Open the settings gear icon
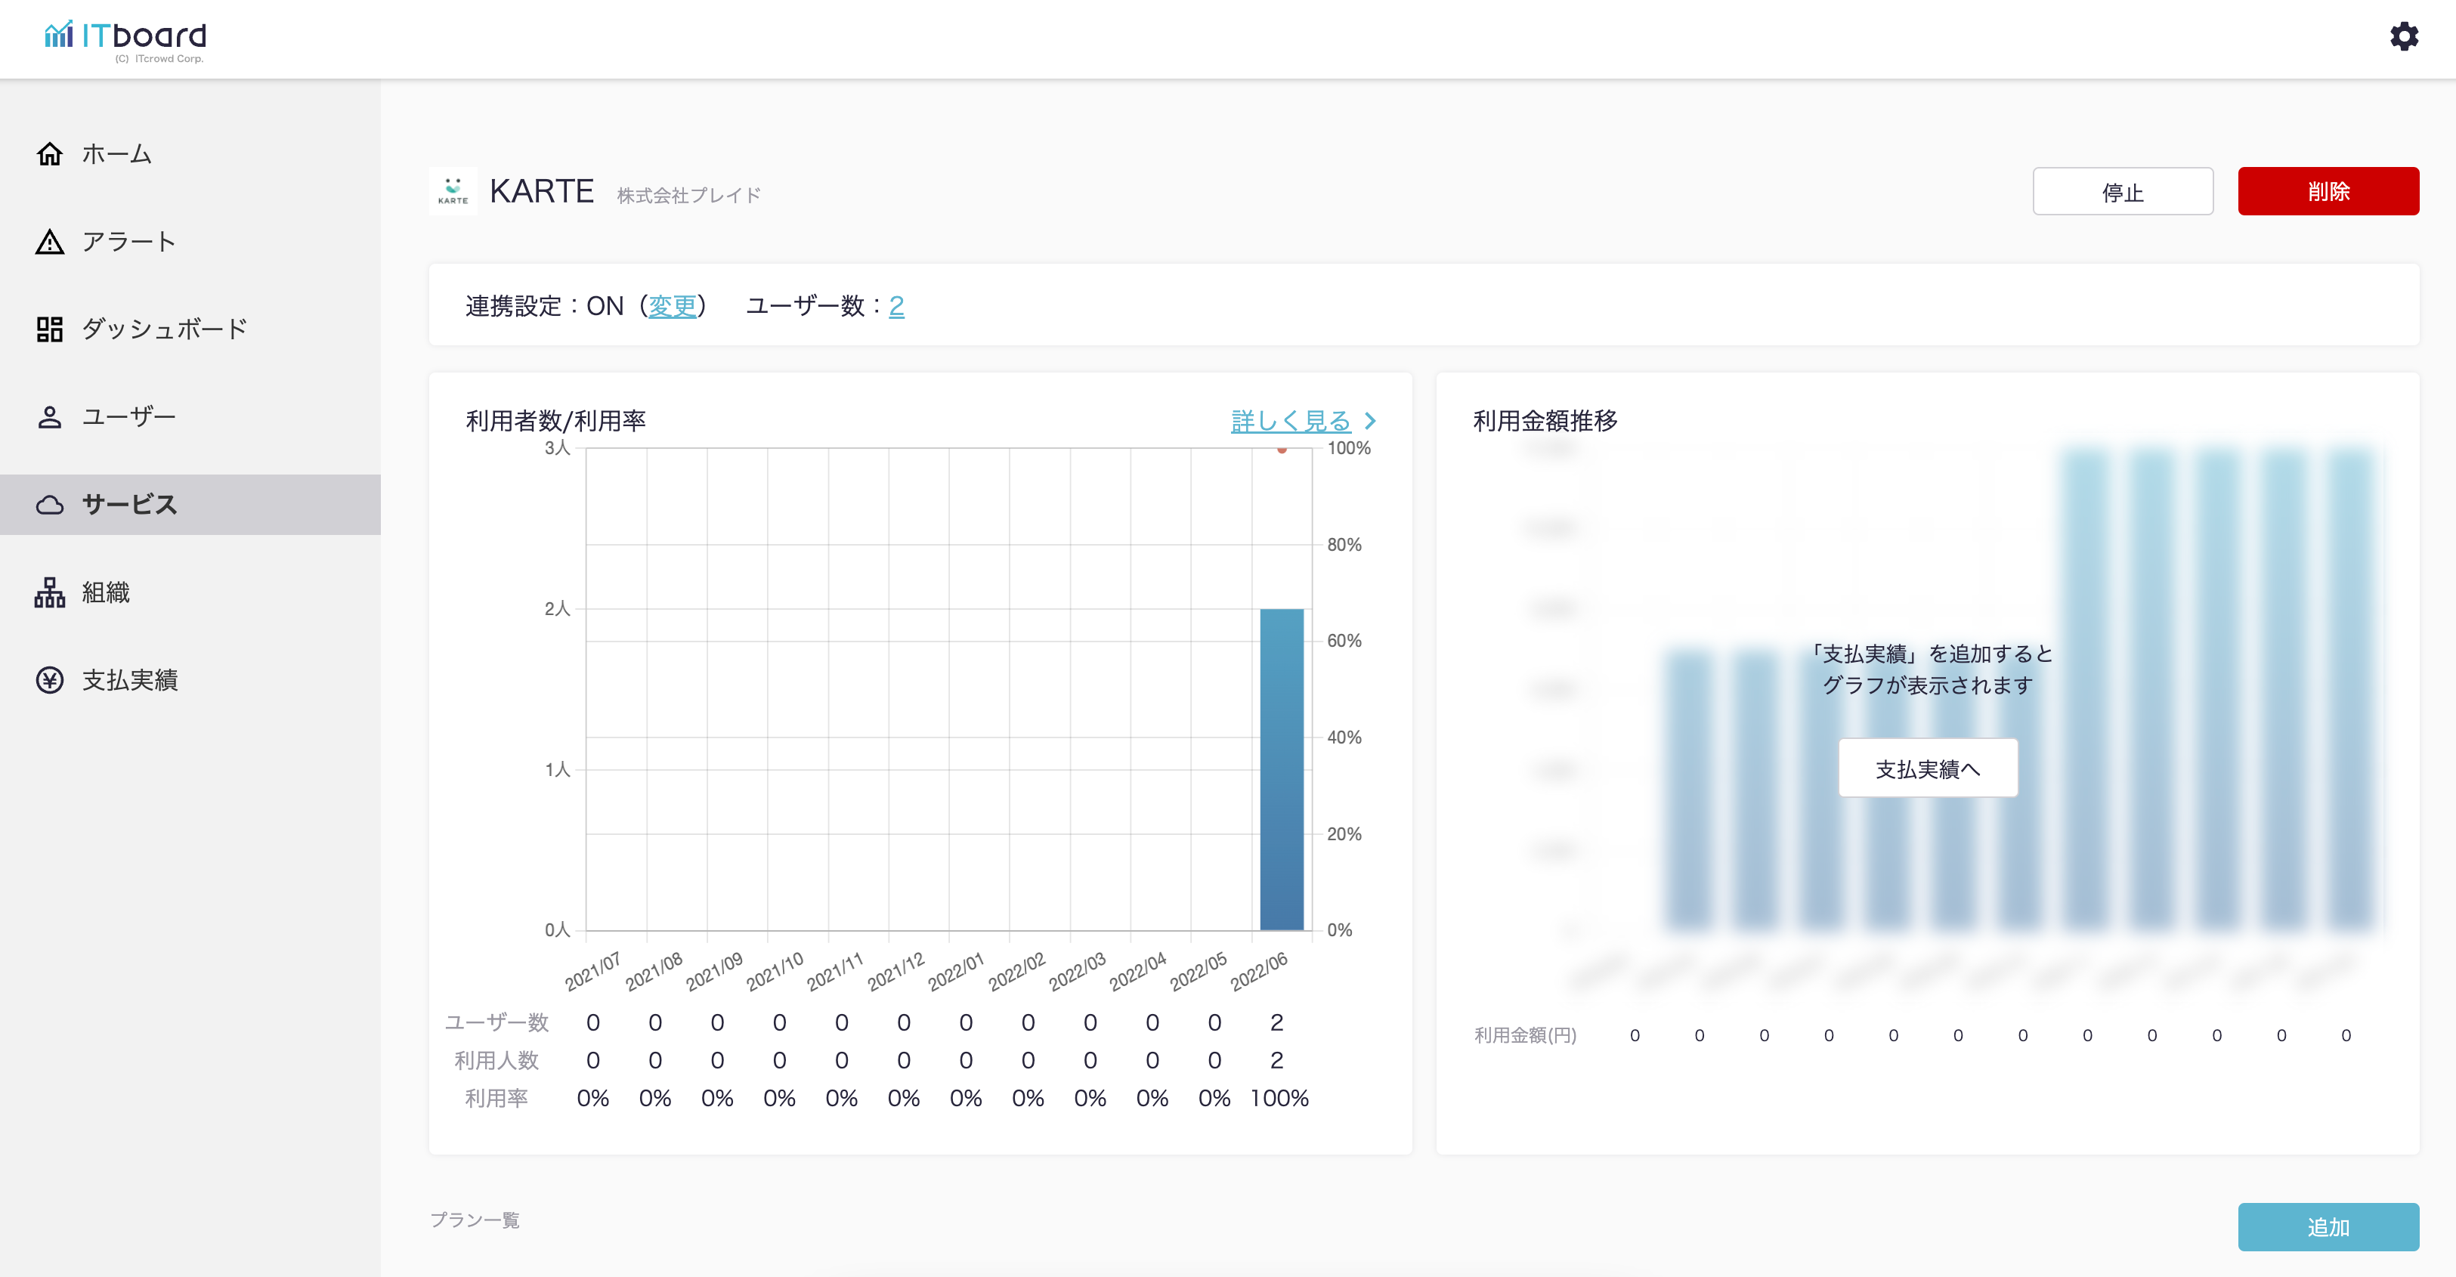Viewport: 2456px width, 1277px height. tap(2404, 36)
